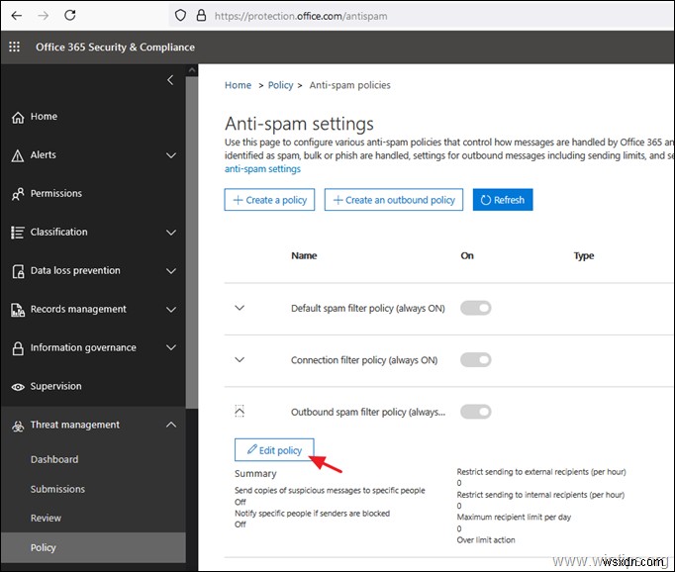
Task: Open the anti-spam settings help link
Action: pos(262,168)
